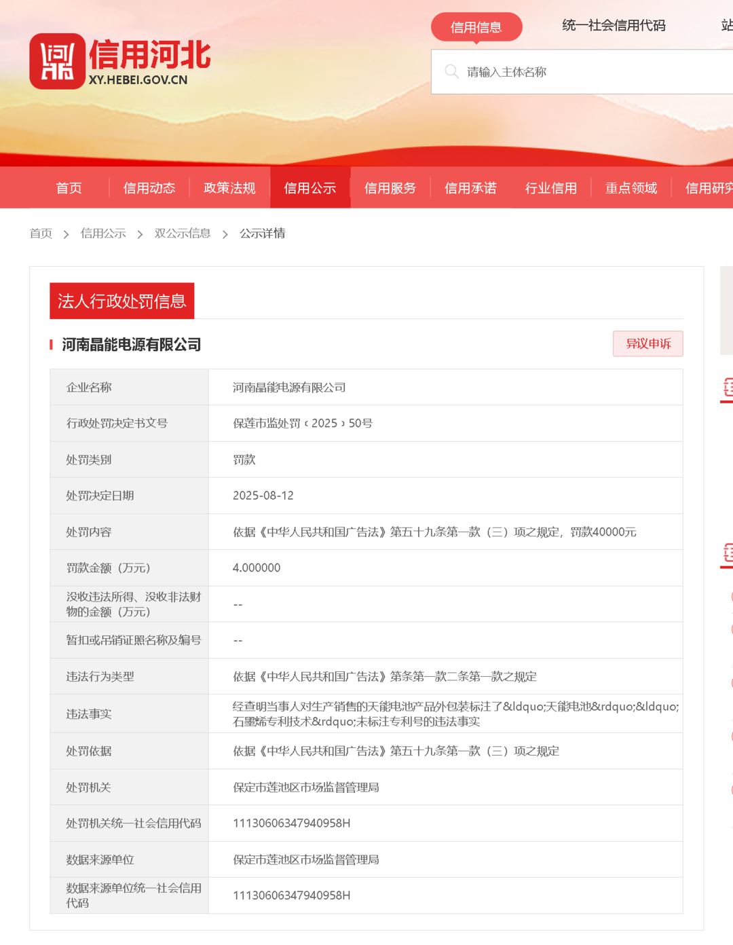
Task: Go to 双公示信息 breadcrumb link
Action: tap(183, 234)
